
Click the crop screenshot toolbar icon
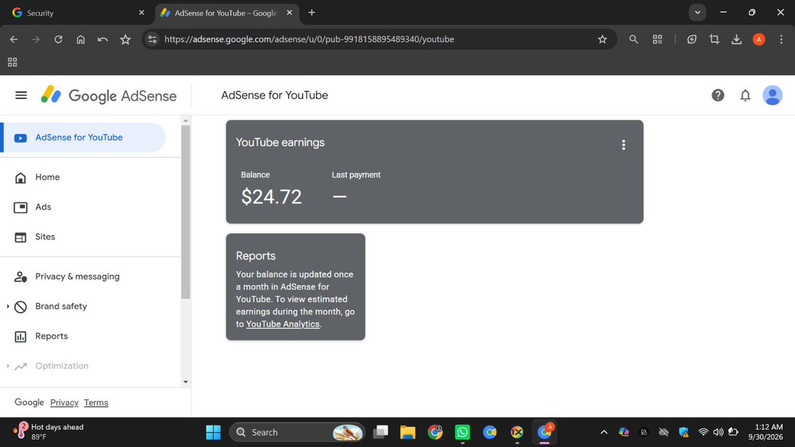coord(714,40)
